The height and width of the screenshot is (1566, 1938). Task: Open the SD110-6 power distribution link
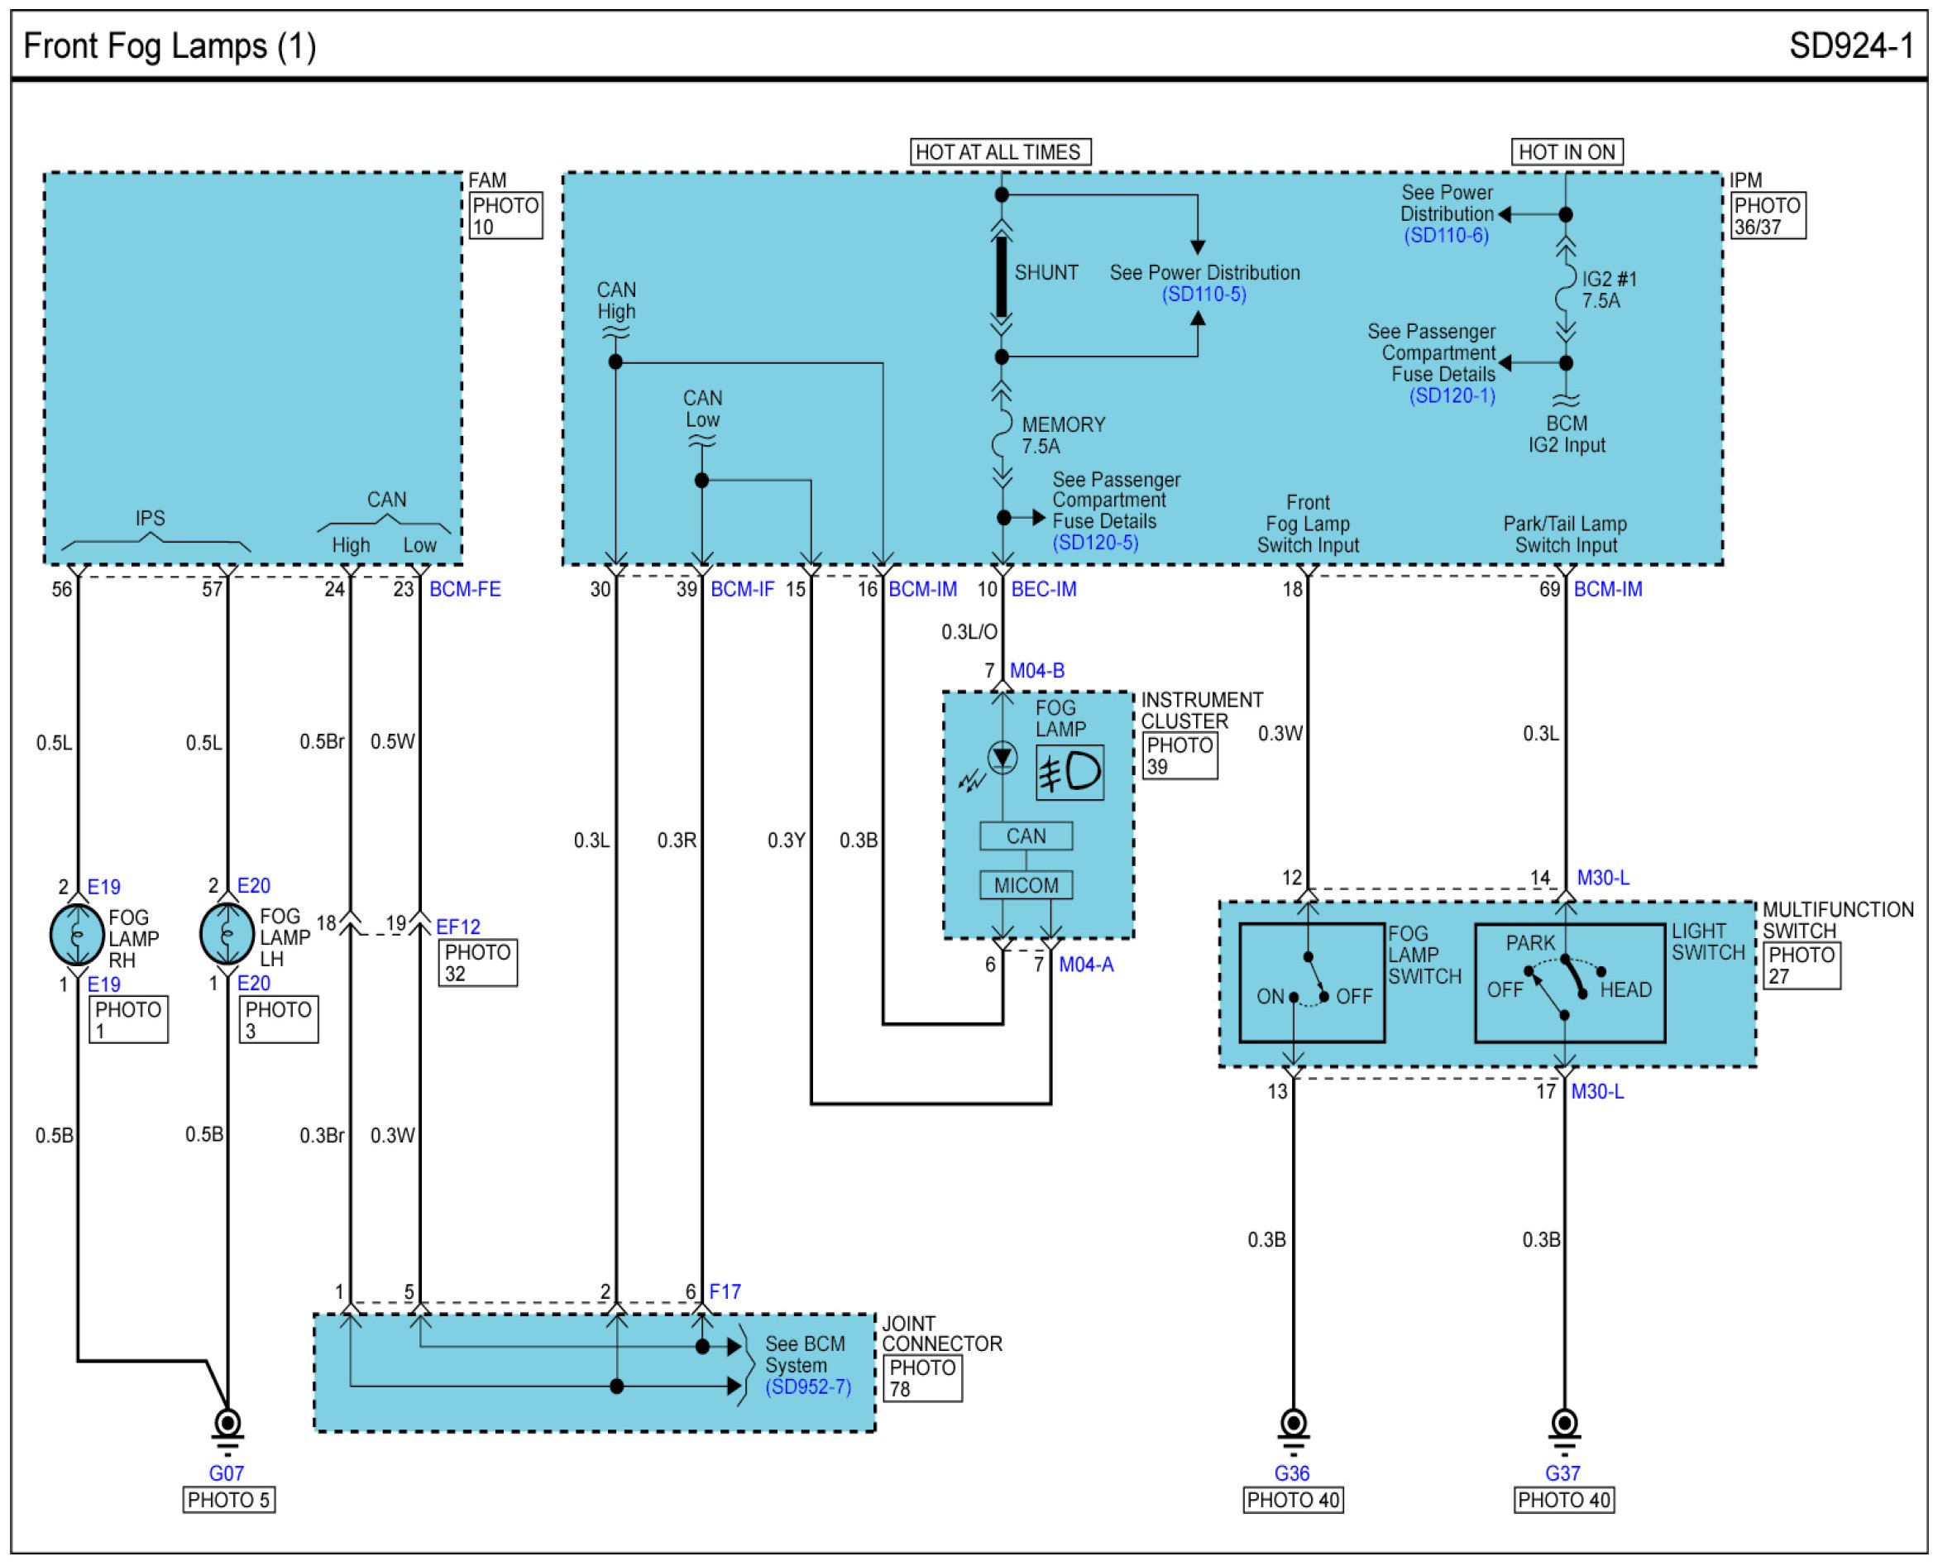1446,236
